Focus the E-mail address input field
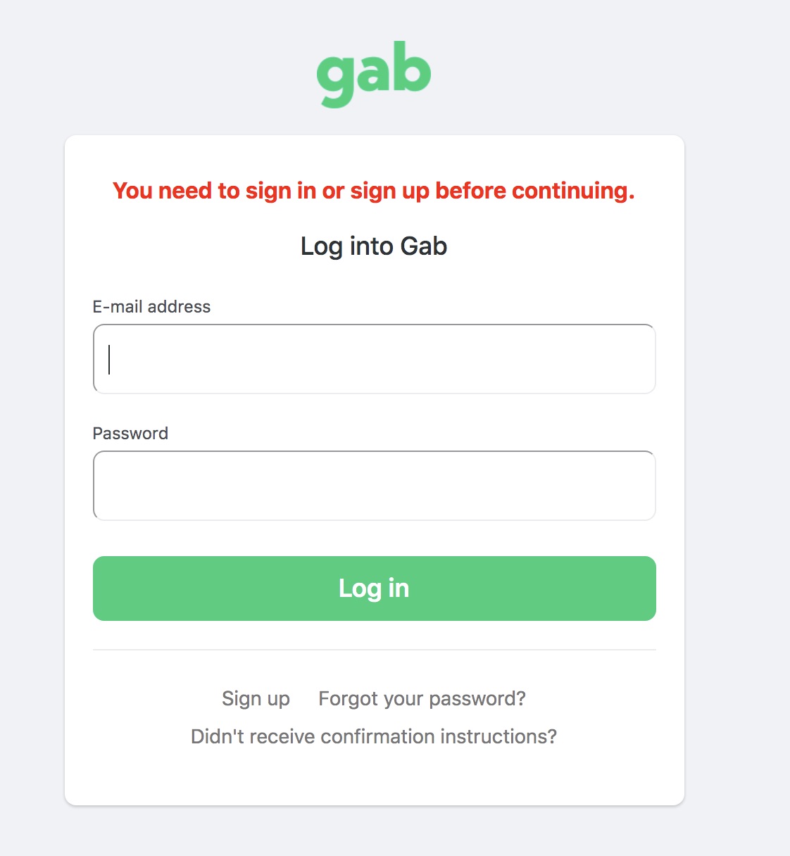Image resolution: width=790 pixels, height=856 pixels. (x=374, y=359)
